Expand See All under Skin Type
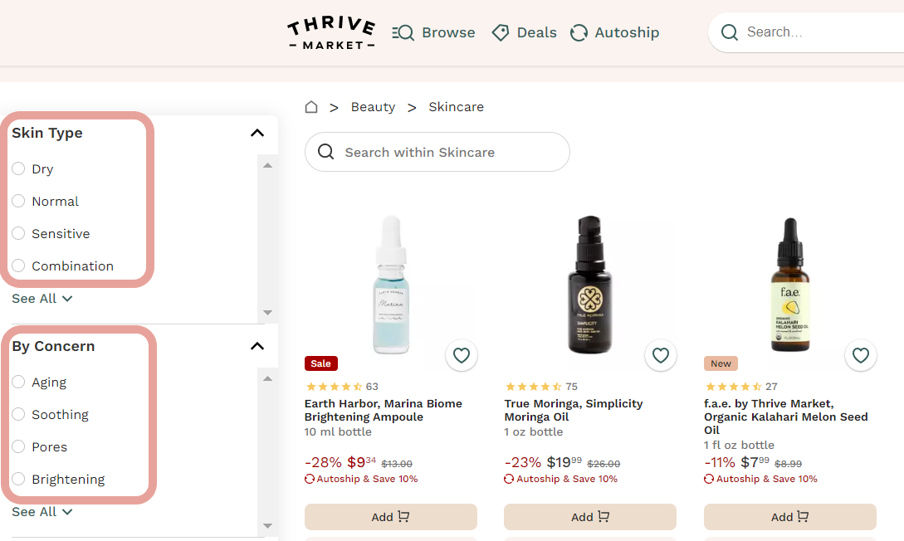Screen dimensions: 904x541 [42, 298]
